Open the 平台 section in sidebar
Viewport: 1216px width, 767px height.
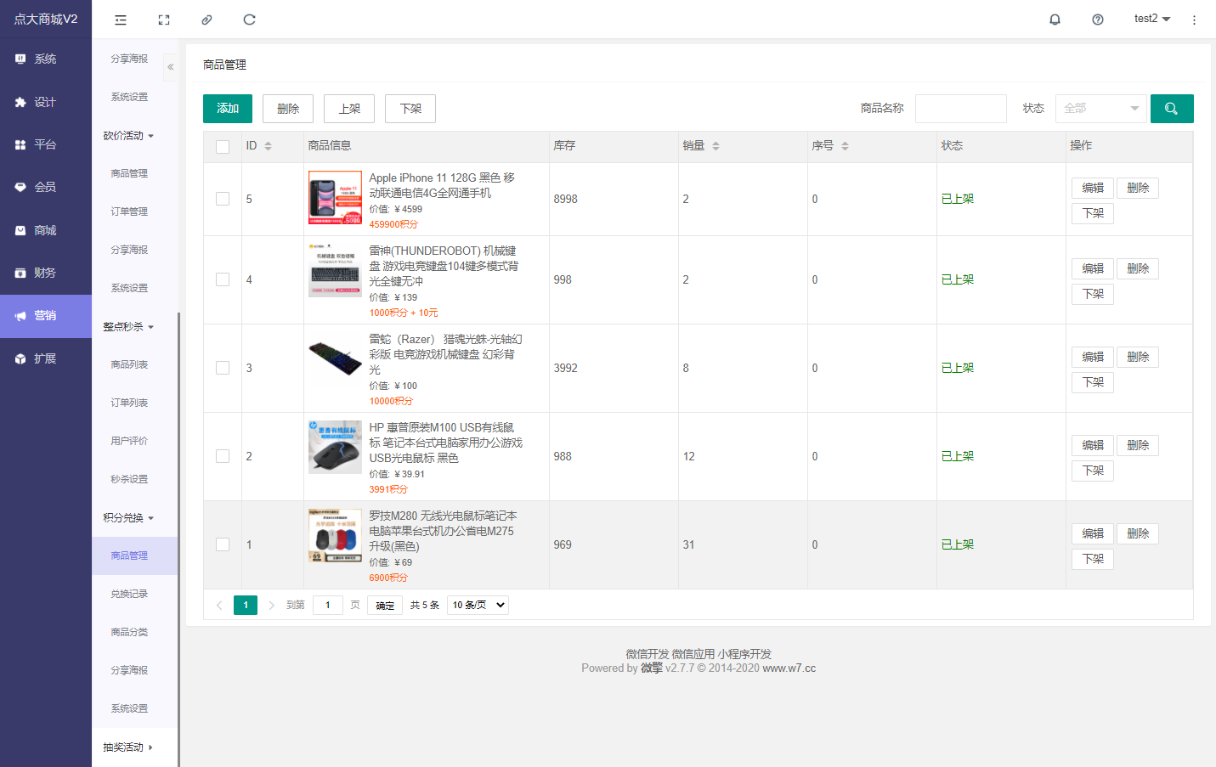coord(46,144)
